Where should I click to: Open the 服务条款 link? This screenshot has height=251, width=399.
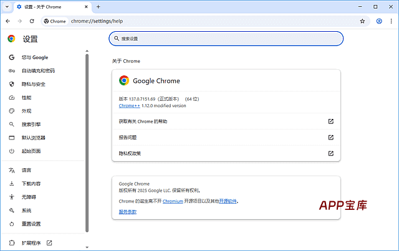click(x=127, y=212)
